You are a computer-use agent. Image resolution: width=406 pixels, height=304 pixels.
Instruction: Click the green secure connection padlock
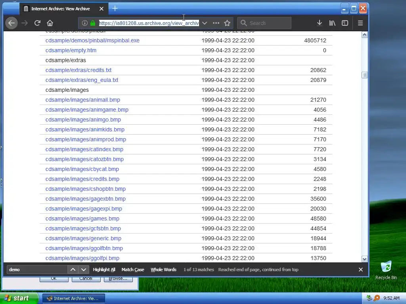tap(93, 23)
